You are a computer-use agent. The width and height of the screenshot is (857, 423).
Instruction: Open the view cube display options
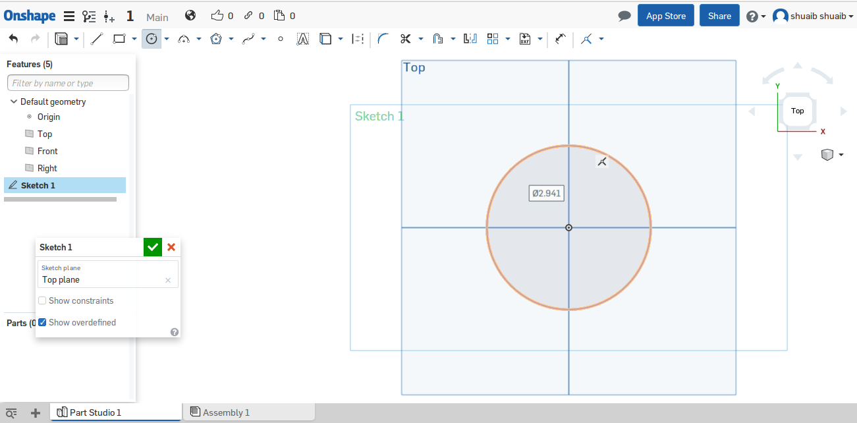coord(832,155)
